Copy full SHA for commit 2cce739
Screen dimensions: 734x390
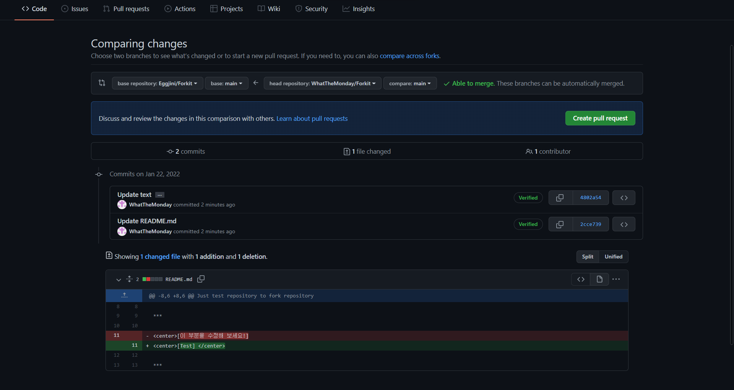560,224
